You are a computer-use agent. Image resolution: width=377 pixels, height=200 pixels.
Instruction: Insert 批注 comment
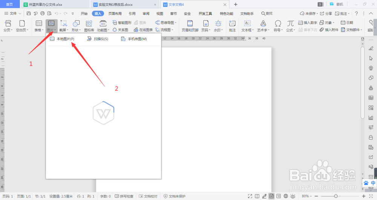coord(232,26)
